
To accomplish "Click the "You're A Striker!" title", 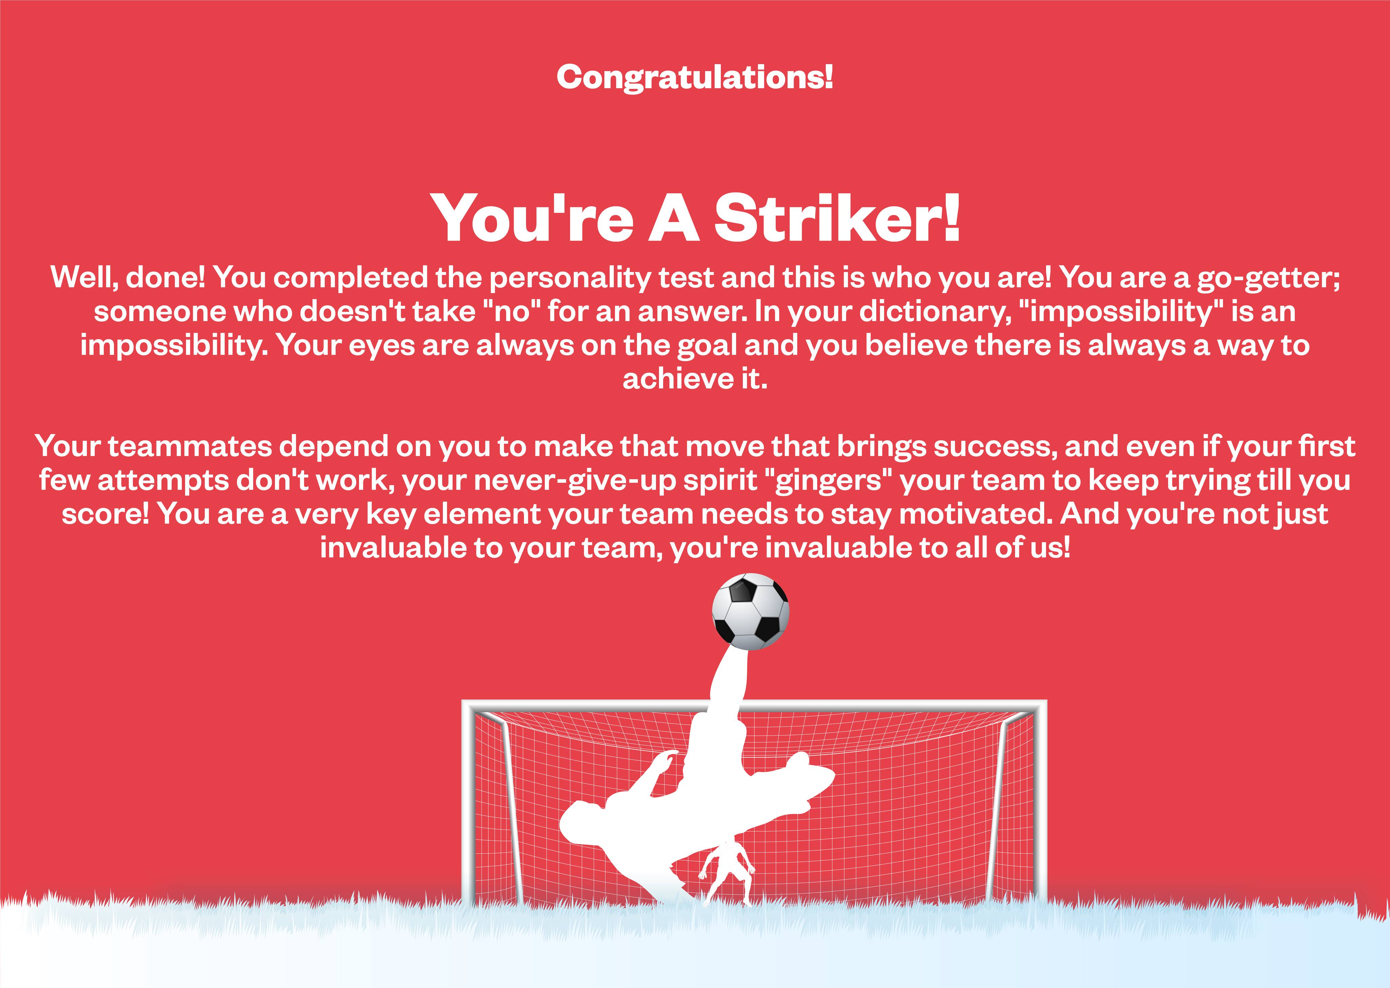I will [695, 218].
